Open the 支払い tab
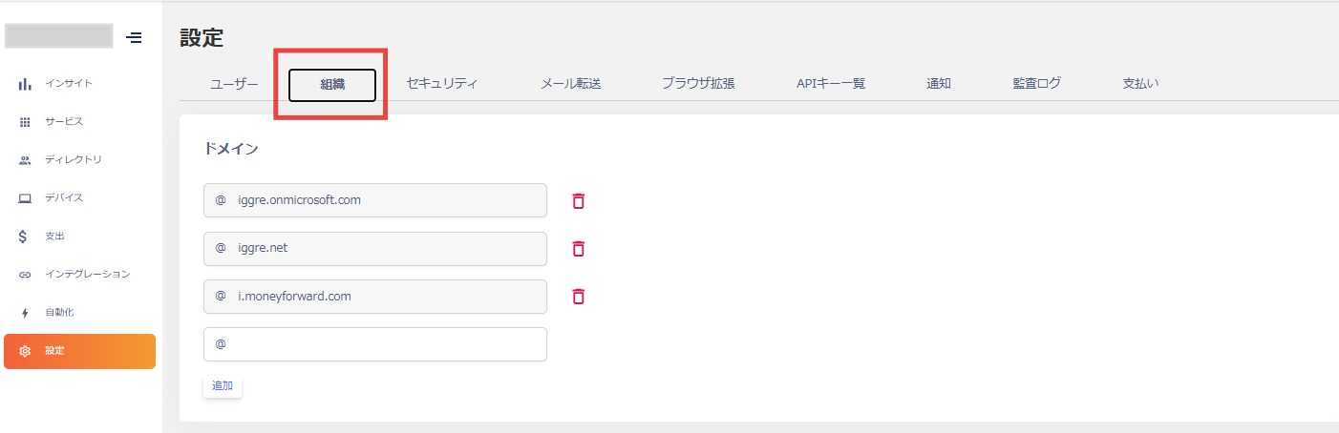1339x433 pixels. (x=1140, y=84)
